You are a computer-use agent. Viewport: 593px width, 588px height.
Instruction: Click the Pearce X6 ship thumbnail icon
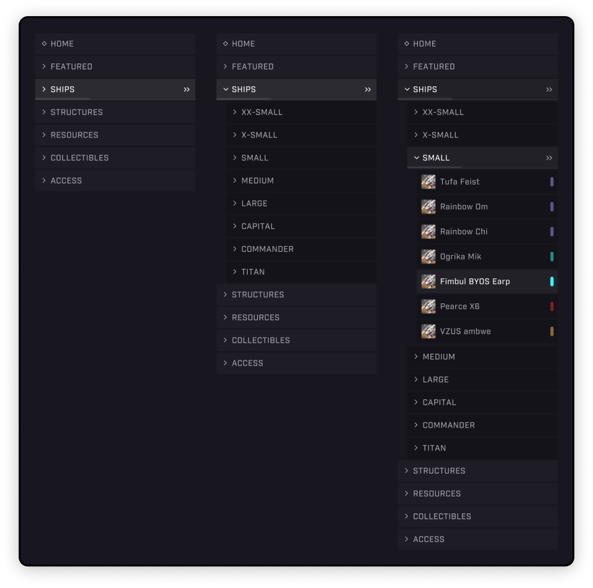click(x=428, y=306)
